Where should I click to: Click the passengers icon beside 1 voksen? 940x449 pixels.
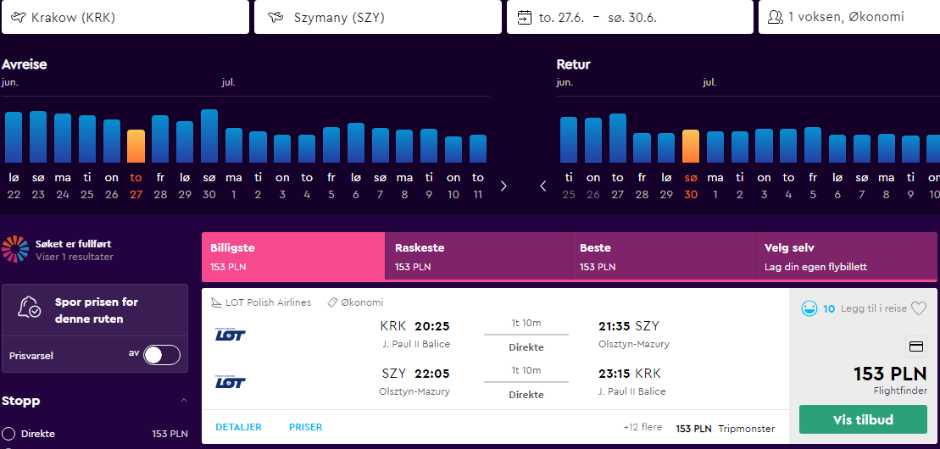tap(776, 18)
